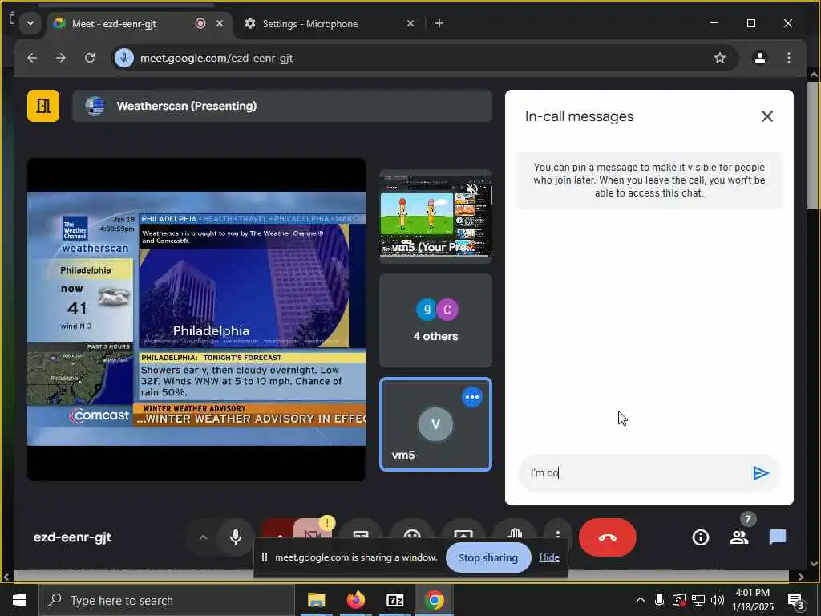Open emoji reactions control
Screen dimensions: 821x616
[x=412, y=532]
